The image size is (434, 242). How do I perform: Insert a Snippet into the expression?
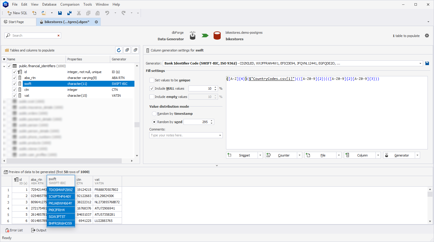(242, 155)
